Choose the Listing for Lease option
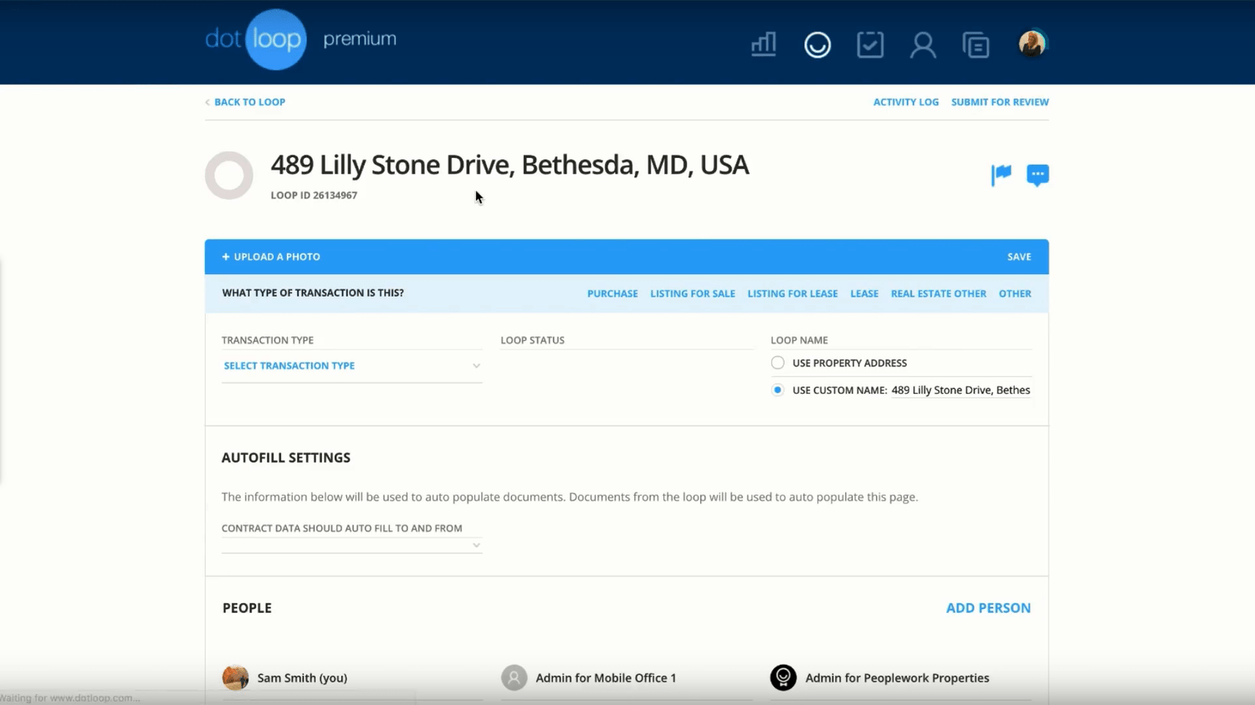 [x=791, y=294]
